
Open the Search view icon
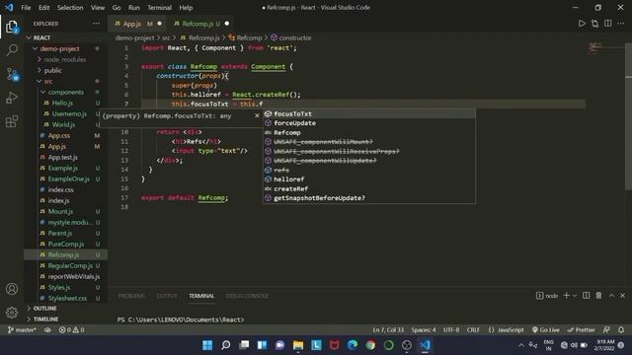[12, 50]
